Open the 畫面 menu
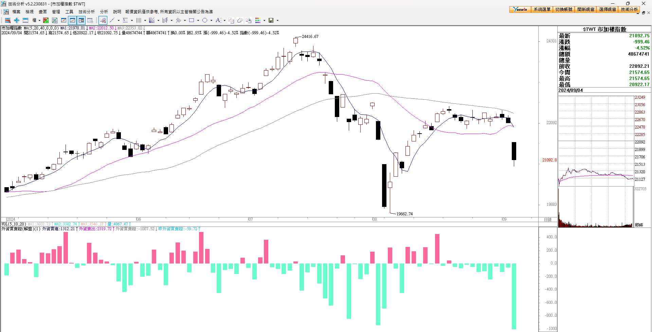652x332 pixels. click(43, 12)
